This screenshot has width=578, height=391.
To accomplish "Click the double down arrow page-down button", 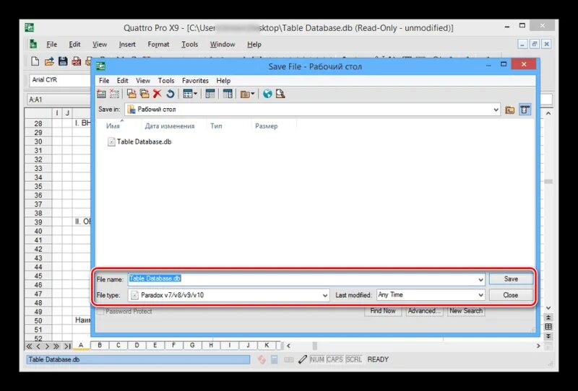I will (548, 336).
